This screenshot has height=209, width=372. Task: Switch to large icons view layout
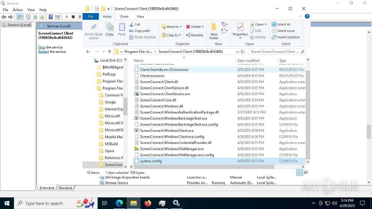pyautogui.click(x=306, y=172)
